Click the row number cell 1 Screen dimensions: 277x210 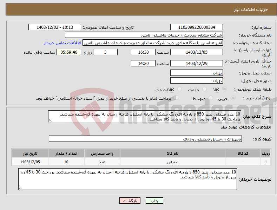pos(266,162)
